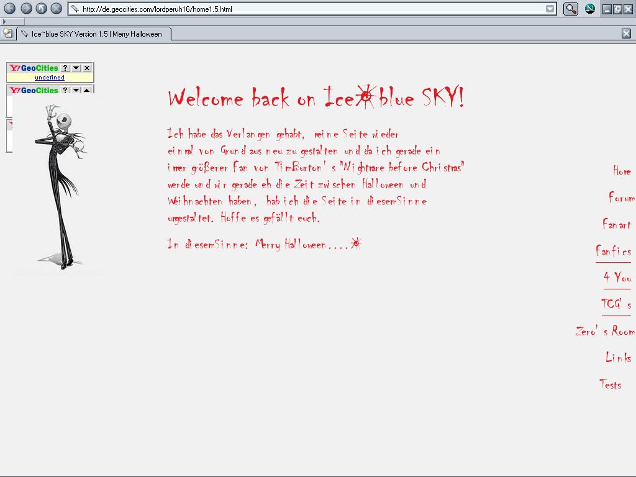The height and width of the screenshot is (477, 636).
Task: Close the current tab with the tab-bar X
Action: 626,34
